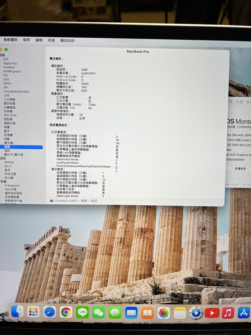Select 卷宗 in the sidebar
This screenshot has height=335, width=251.
7,170
